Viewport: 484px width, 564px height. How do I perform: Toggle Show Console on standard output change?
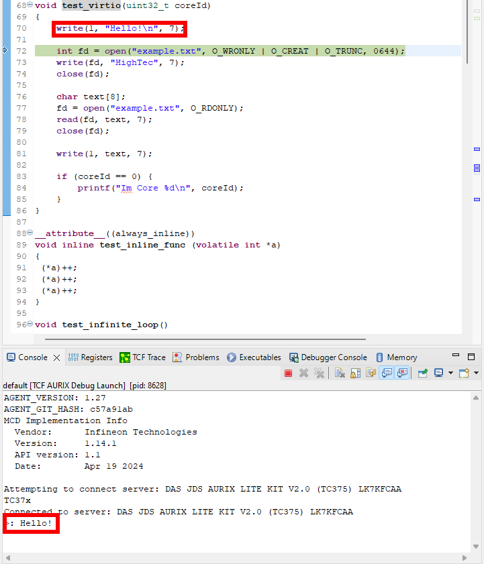pyautogui.click(x=387, y=373)
